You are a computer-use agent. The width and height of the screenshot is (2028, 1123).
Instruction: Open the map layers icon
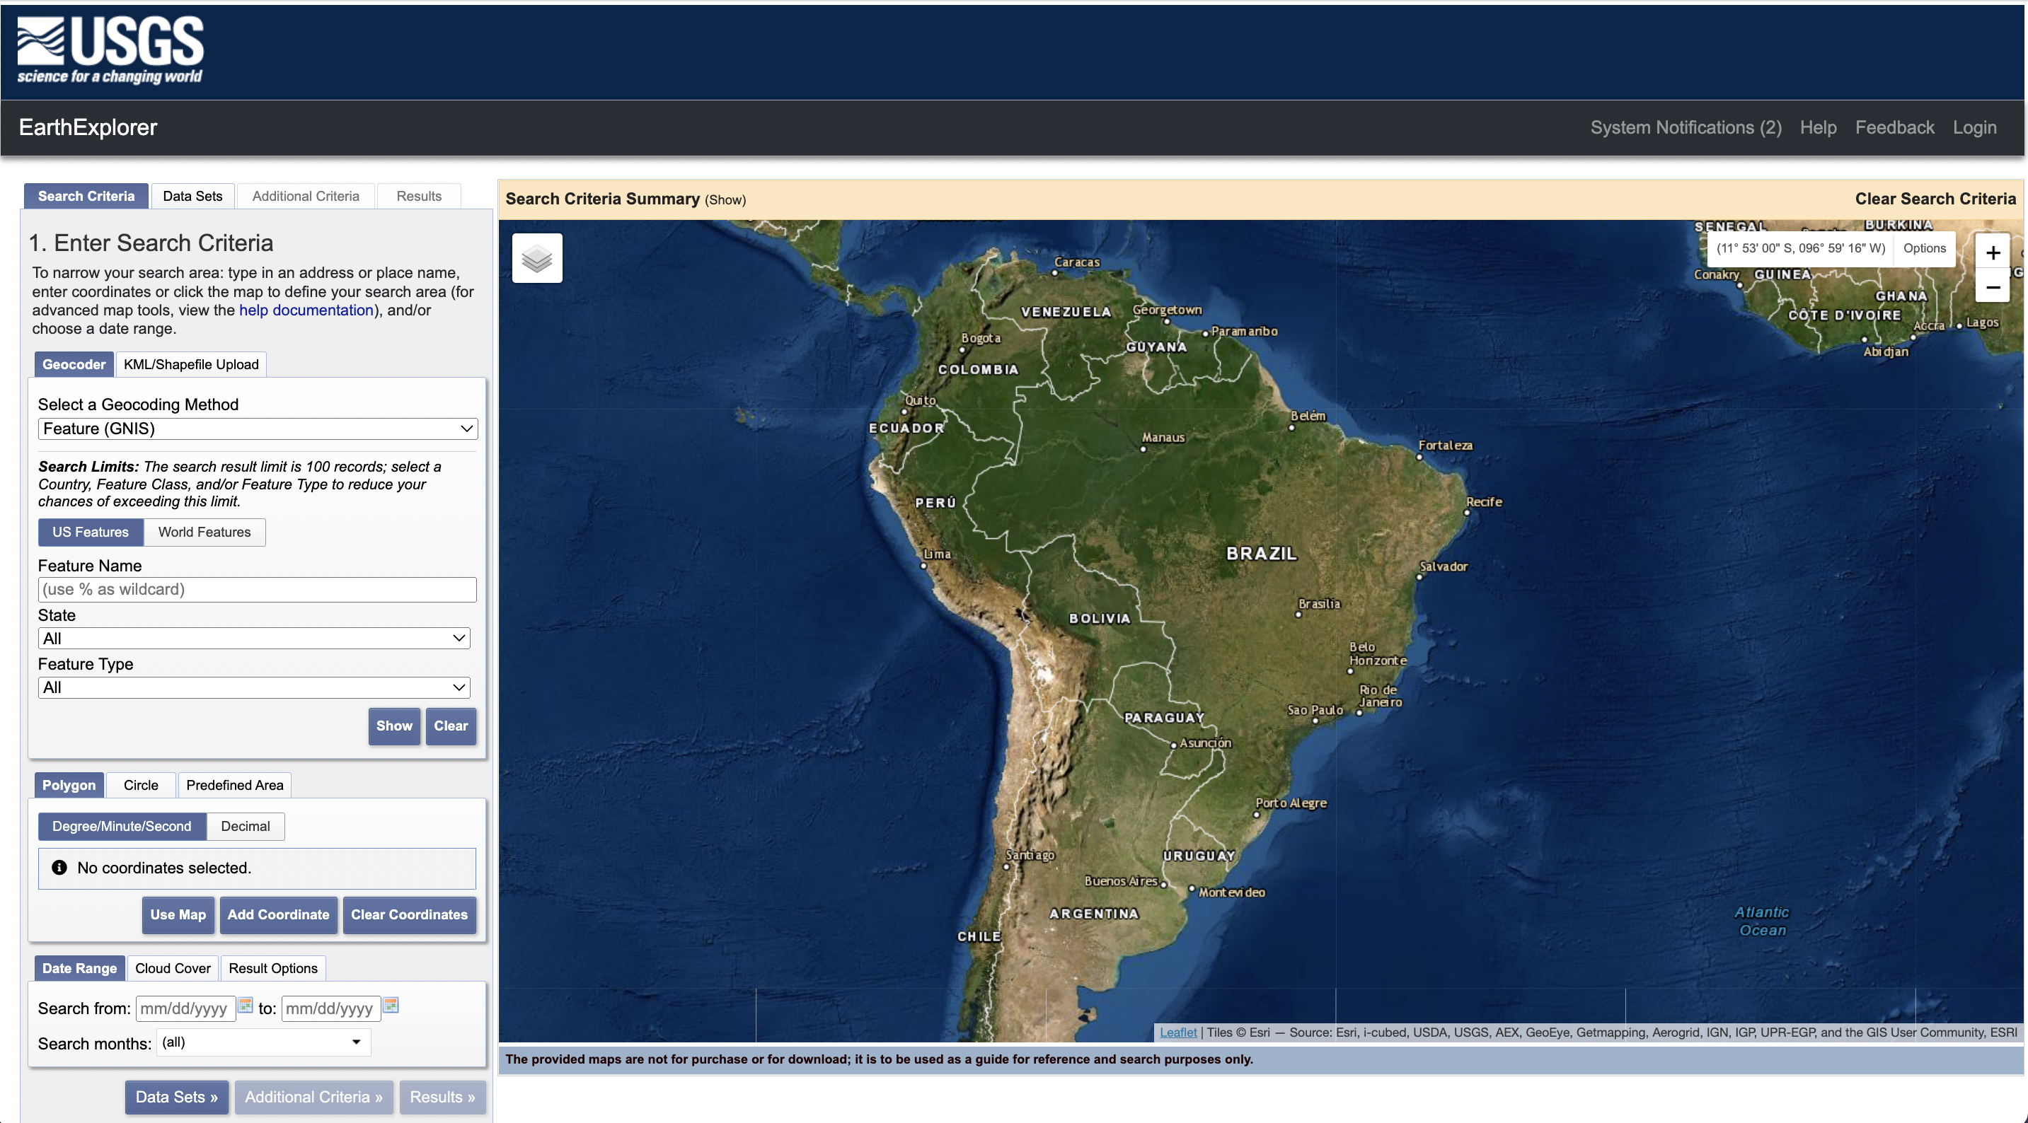[x=537, y=258]
